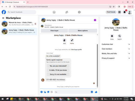Open Windows Start button
Screen dimensions: 135x101
tap(2, 99)
